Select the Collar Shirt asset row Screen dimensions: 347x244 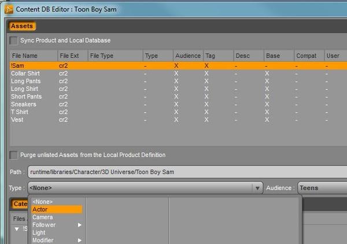click(x=178, y=74)
